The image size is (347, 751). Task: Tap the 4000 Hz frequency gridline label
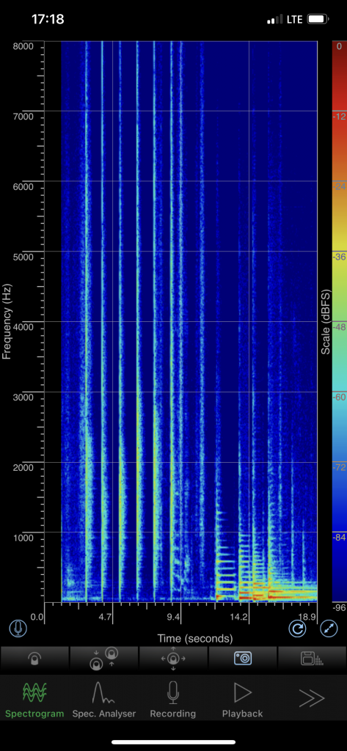[x=23, y=326]
